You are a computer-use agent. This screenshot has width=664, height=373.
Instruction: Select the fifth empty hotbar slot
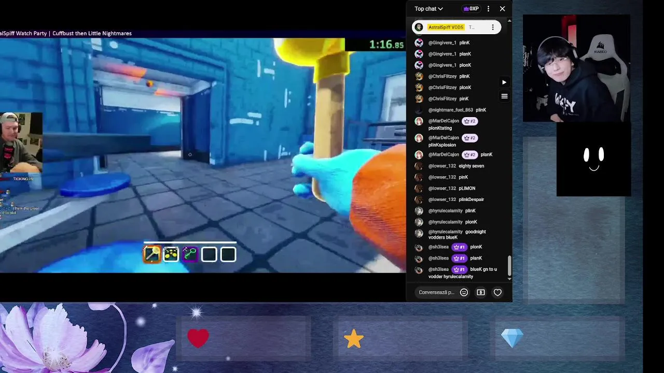coord(228,254)
